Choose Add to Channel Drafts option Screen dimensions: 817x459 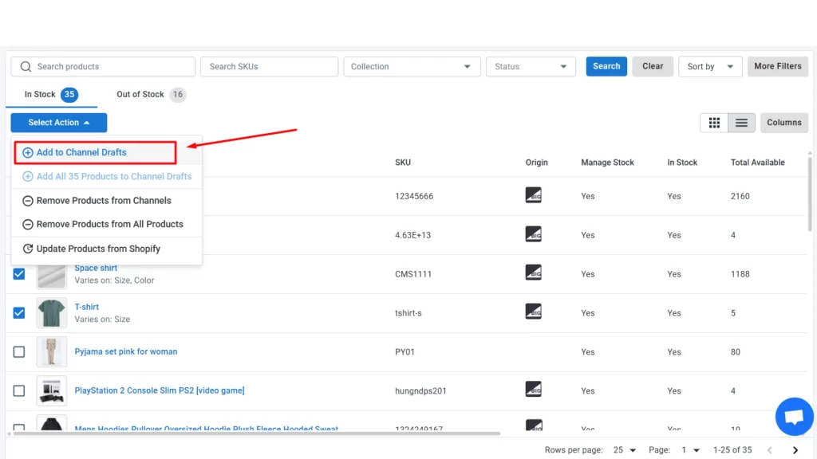(81, 152)
